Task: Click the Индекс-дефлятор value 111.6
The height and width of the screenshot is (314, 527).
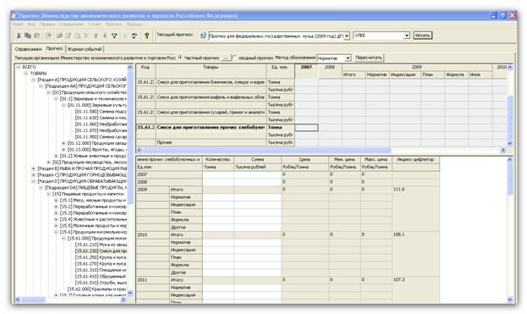Action: point(399,190)
